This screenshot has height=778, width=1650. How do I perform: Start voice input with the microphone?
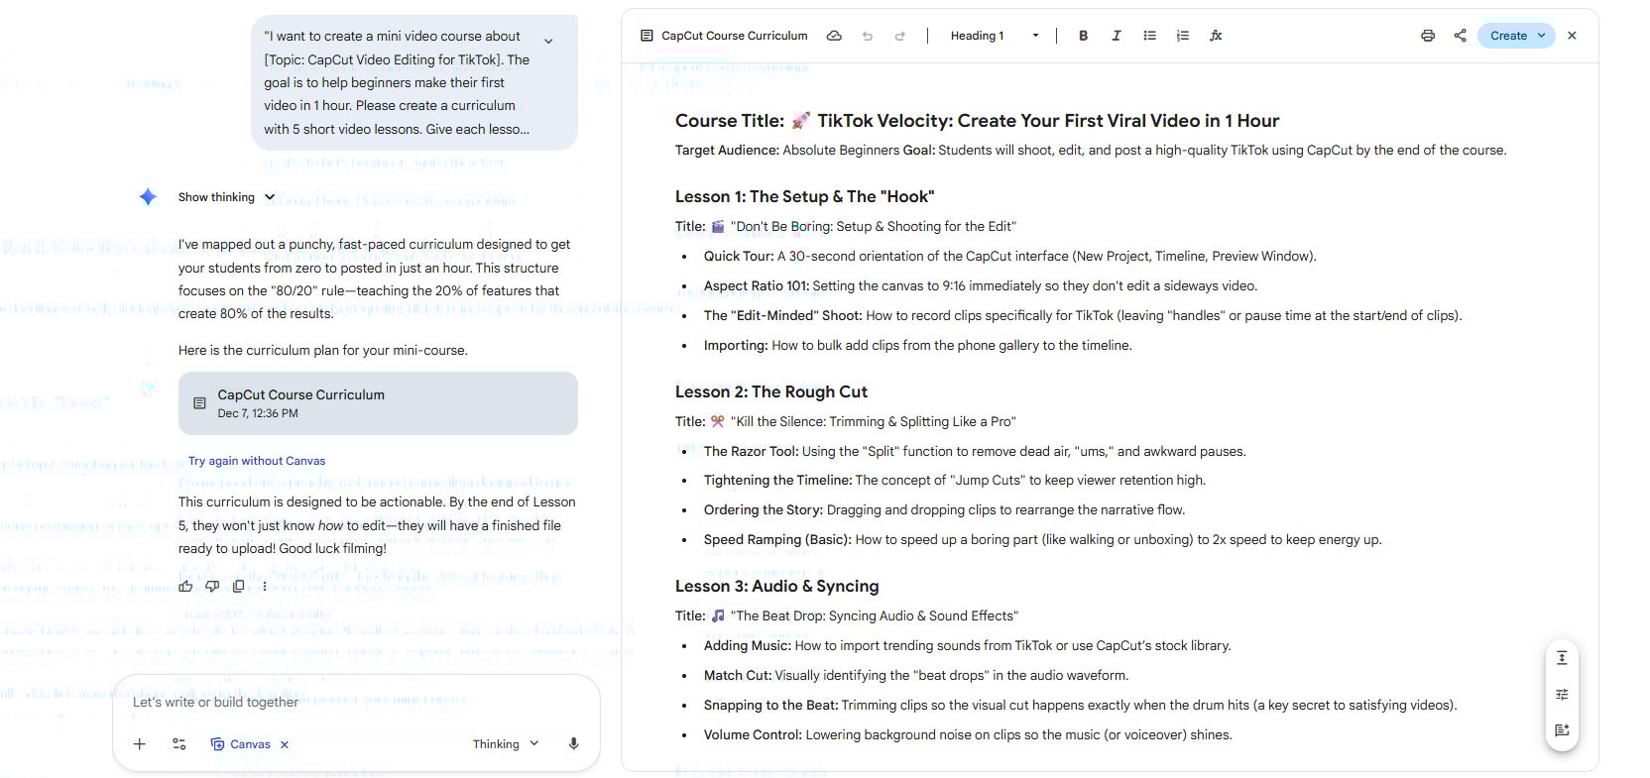(x=573, y=744)
